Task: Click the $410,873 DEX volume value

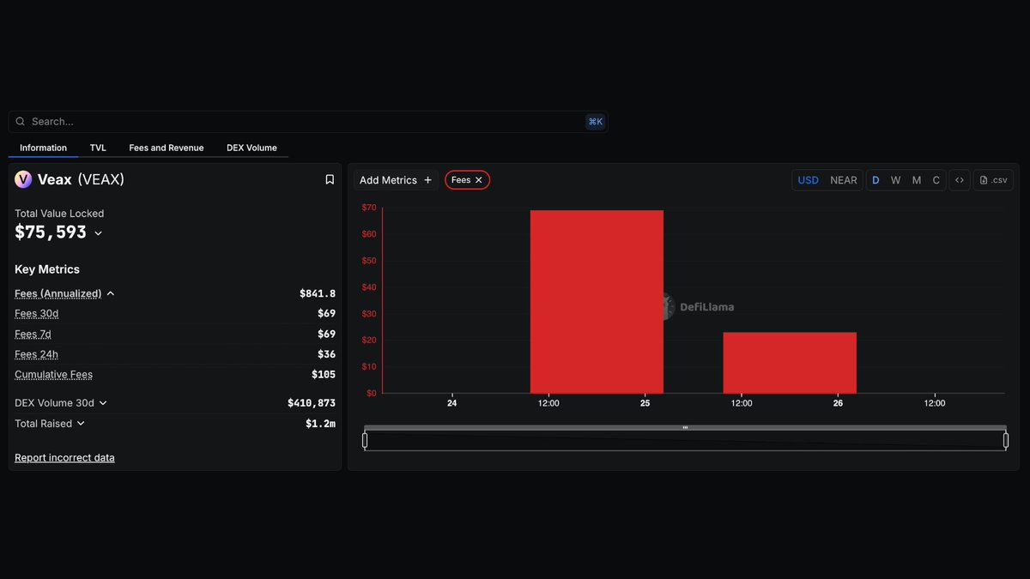Action: pos(312,403)
